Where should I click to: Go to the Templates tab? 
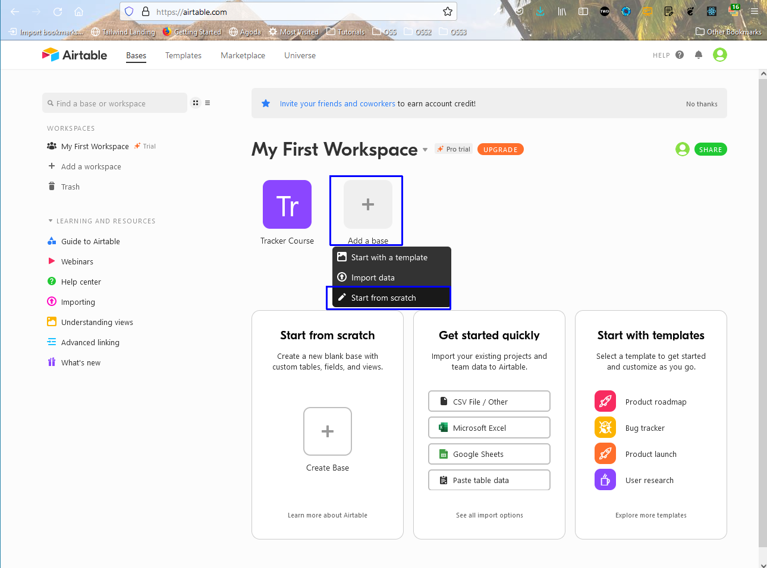click(183, 55)
